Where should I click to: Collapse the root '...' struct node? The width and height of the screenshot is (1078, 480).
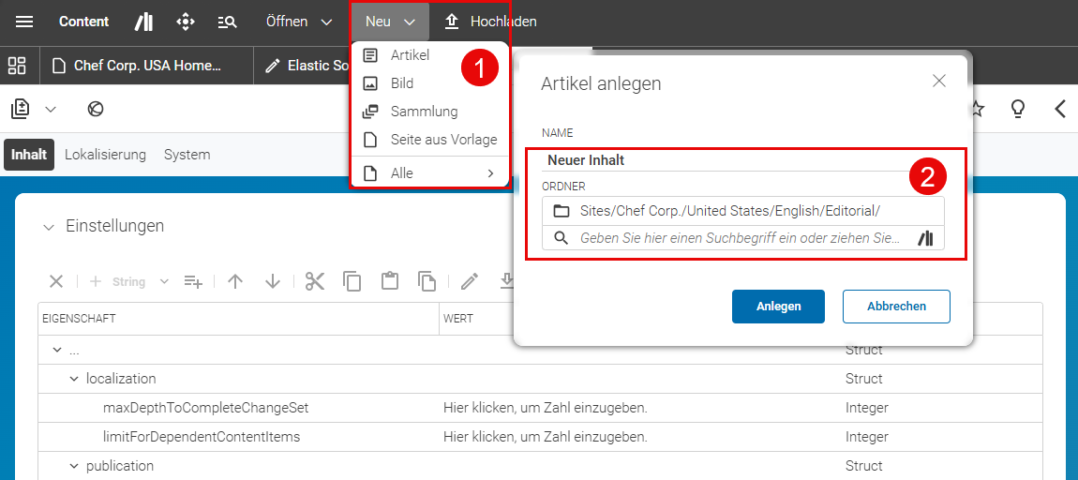click(x=56, y=350)
